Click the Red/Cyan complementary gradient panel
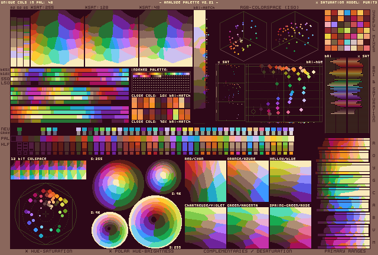378x255 pixels. click(205, 181)
